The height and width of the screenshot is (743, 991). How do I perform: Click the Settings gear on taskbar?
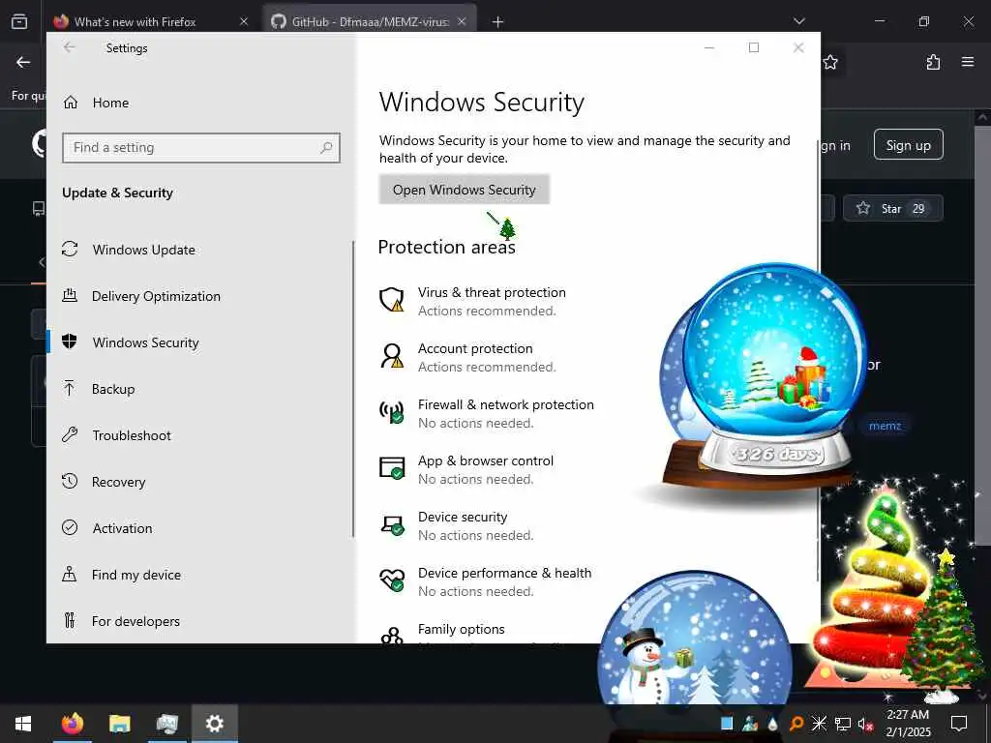214,724
